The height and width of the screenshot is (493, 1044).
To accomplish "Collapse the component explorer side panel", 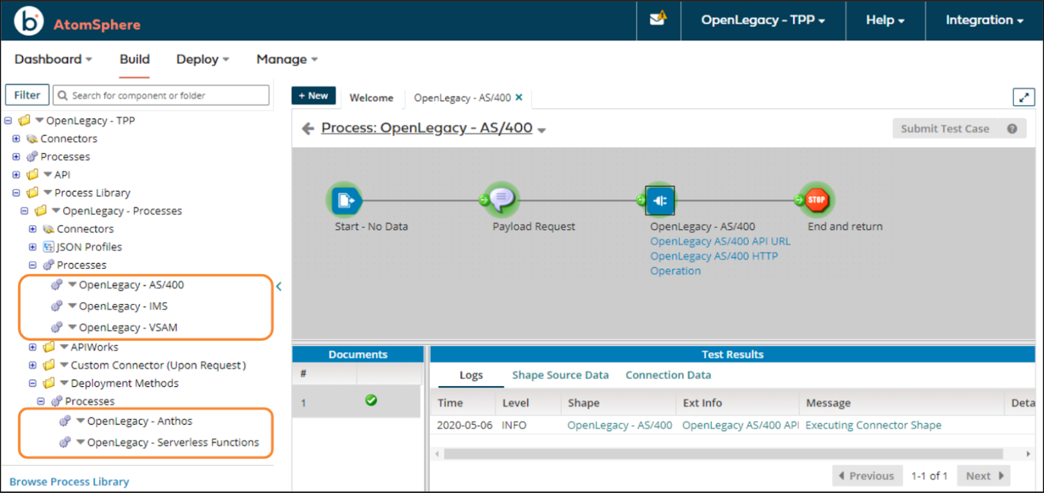I will (x=279, y=286).
